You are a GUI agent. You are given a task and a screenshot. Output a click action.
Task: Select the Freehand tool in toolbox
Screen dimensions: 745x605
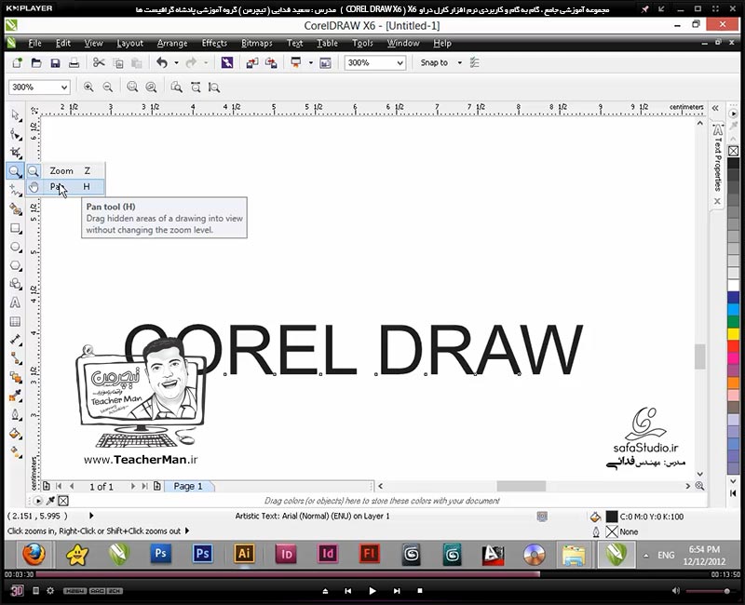click(16, 190)
